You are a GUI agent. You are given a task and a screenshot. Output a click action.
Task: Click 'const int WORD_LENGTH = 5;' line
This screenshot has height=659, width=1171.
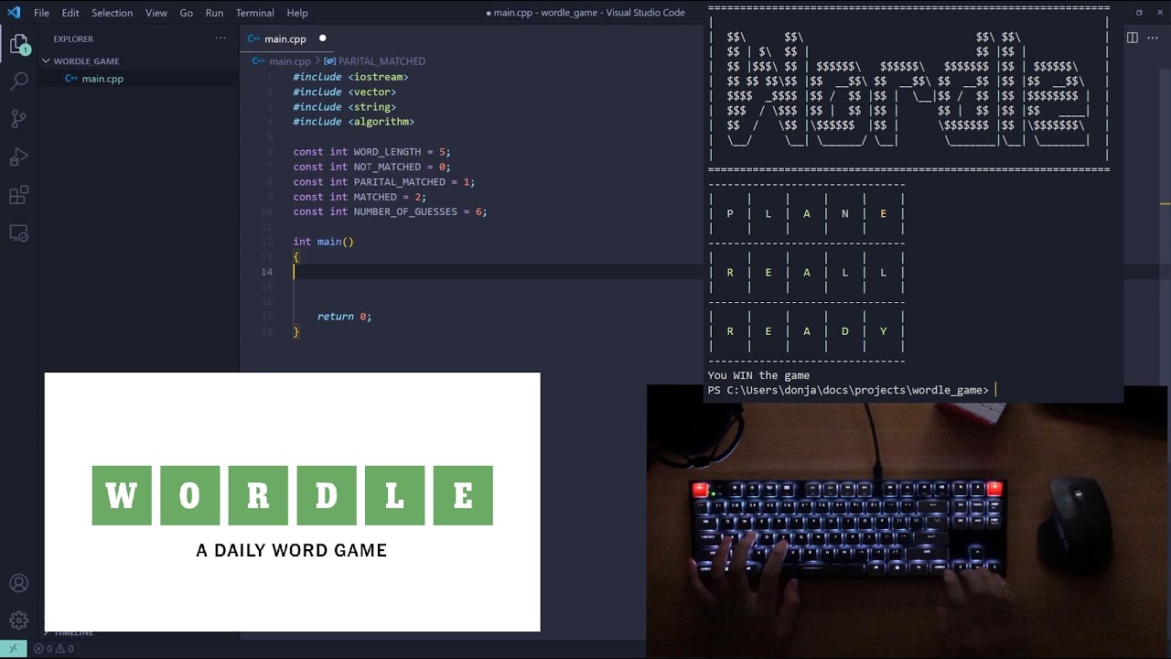click(371, 152)
